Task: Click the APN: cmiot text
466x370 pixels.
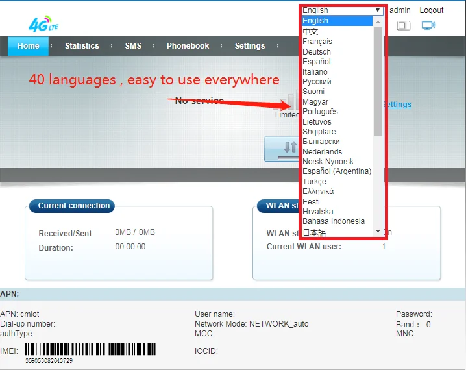Action: click(x=19, y=314)
